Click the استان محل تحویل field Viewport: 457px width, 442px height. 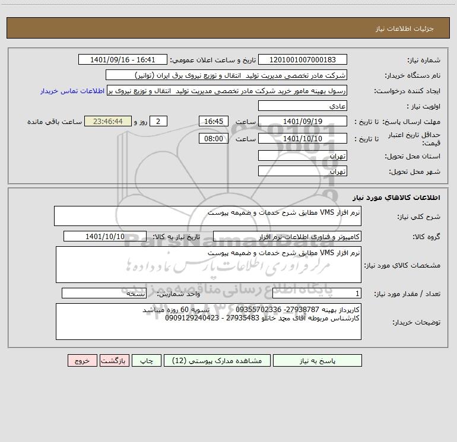coord(303,155)
